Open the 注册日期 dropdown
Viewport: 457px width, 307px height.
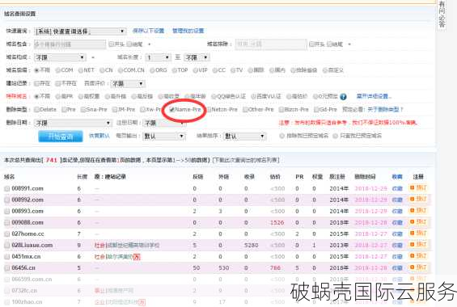tap(165, 123)
